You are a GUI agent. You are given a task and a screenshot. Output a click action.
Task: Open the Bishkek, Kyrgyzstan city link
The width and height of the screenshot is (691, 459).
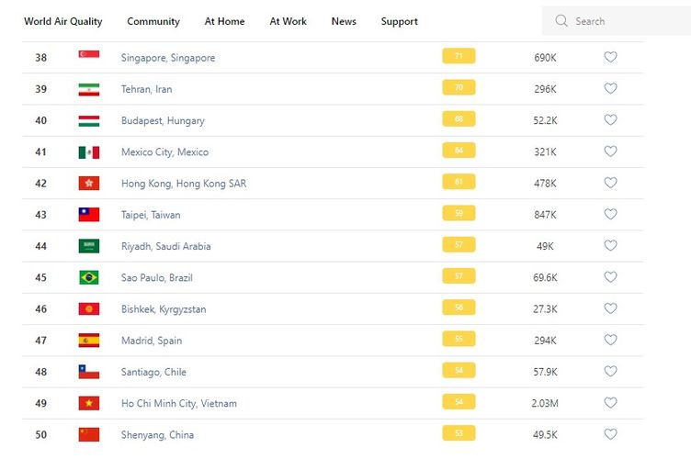click(164, 309)
